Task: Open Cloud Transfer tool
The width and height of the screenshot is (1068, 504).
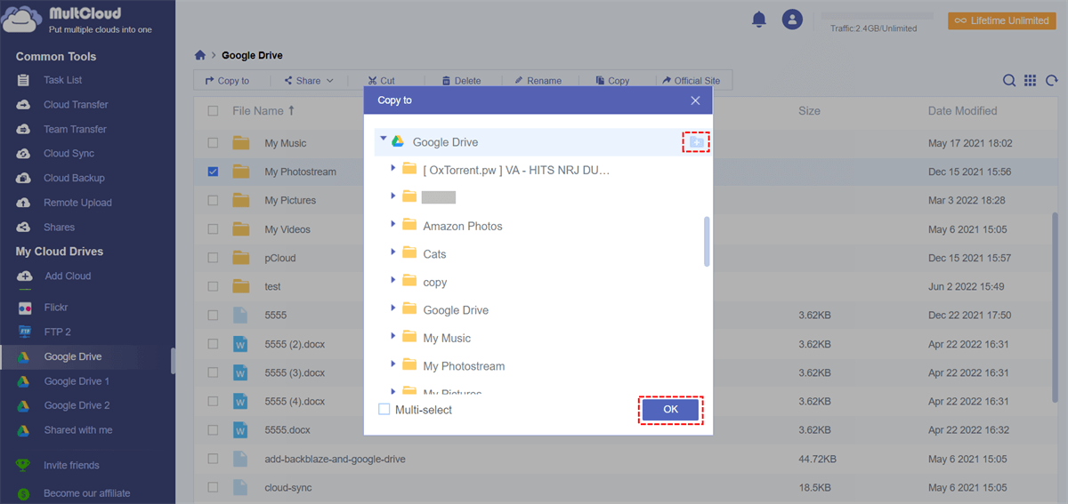Action: (75, 105)
